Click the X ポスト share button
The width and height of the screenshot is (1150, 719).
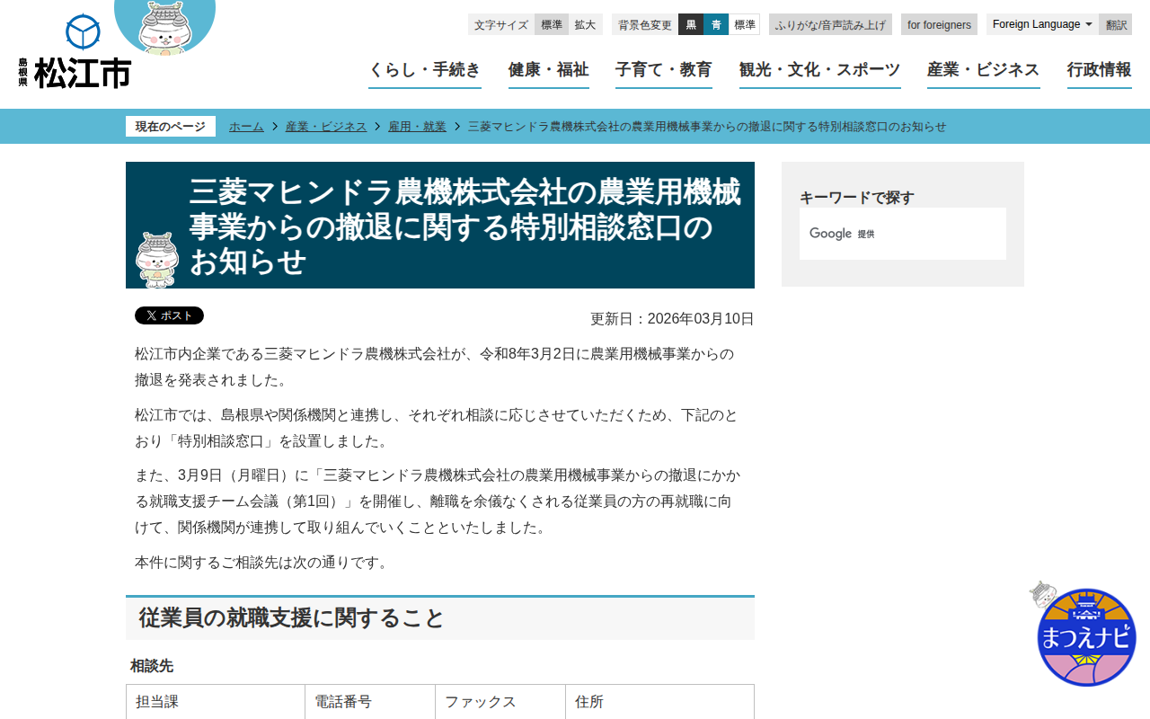click(x=169, y=315)
